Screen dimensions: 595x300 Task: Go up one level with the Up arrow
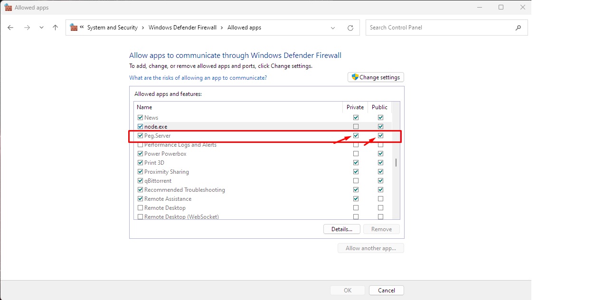tap(55, 28)
